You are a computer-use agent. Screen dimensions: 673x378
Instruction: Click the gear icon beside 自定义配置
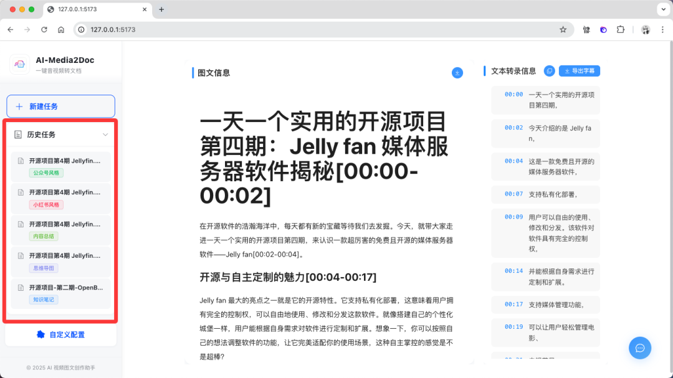pos(41,334)
